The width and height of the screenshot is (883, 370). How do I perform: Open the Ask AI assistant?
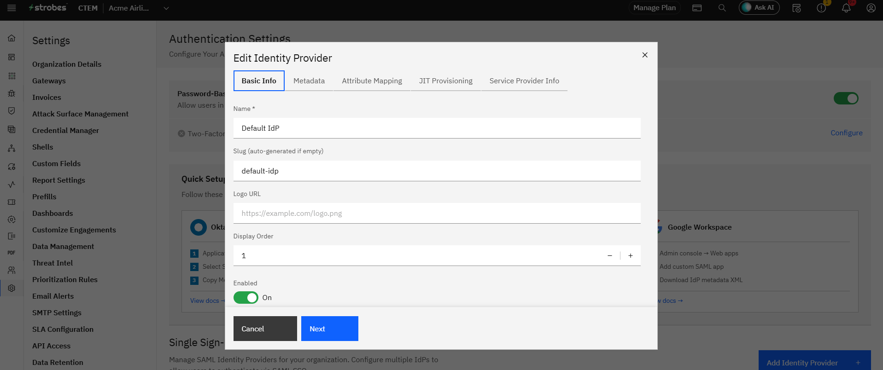pos(759,8)
